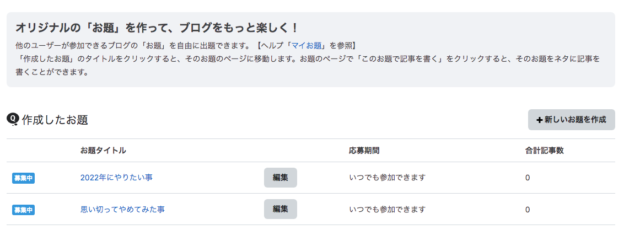Click the Q speech-bubble icon beside 作成したお題
Image resolution: width=624 pixels, height=235 pixels.
(x=13, y=120)
